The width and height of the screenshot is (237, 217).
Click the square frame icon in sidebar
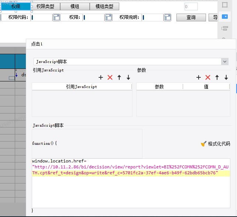click(x=225, y=5)
